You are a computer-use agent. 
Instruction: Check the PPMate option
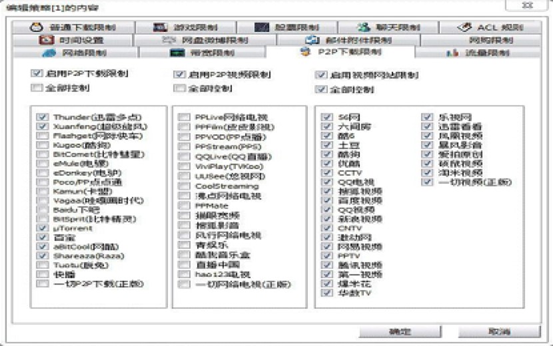pos(184,206)
